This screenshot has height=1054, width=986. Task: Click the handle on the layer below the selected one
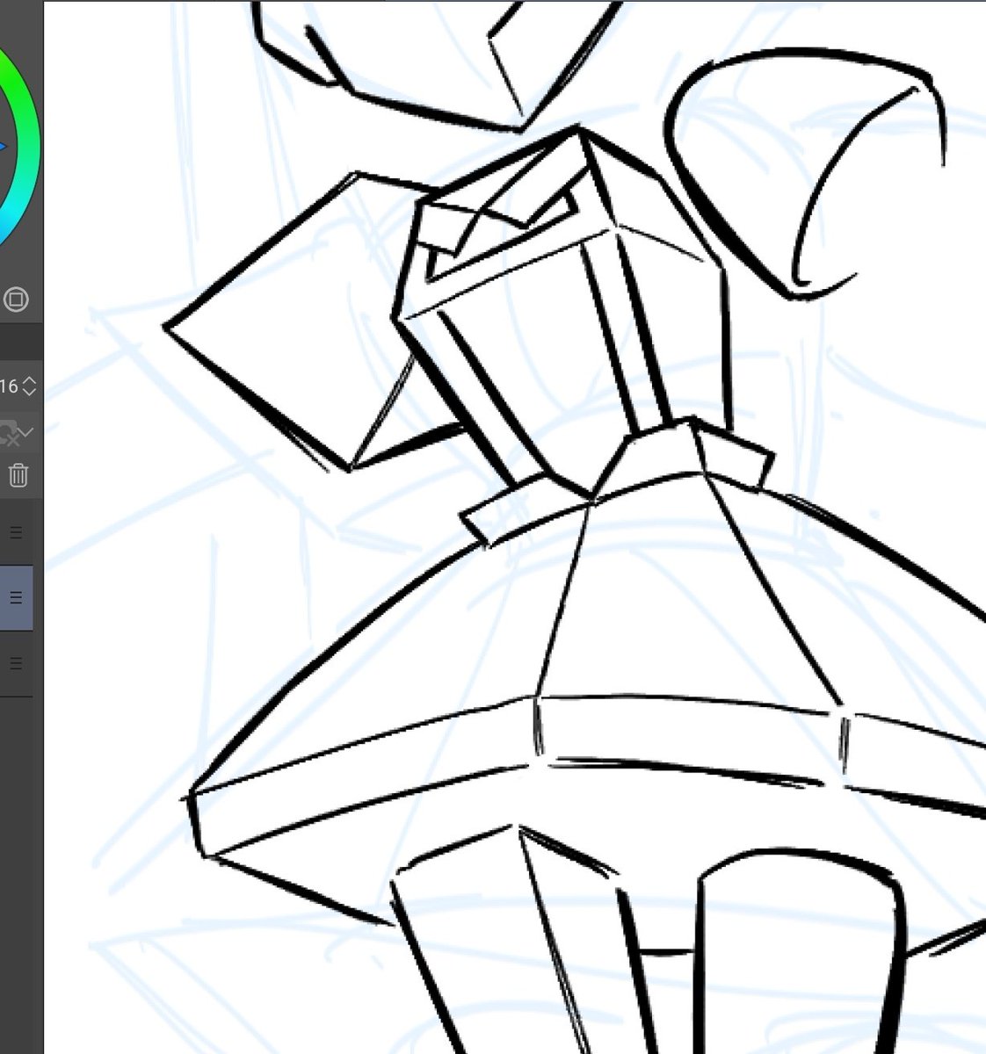(x=16, y=664)
